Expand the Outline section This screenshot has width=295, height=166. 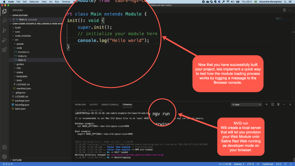click(17, 160)
